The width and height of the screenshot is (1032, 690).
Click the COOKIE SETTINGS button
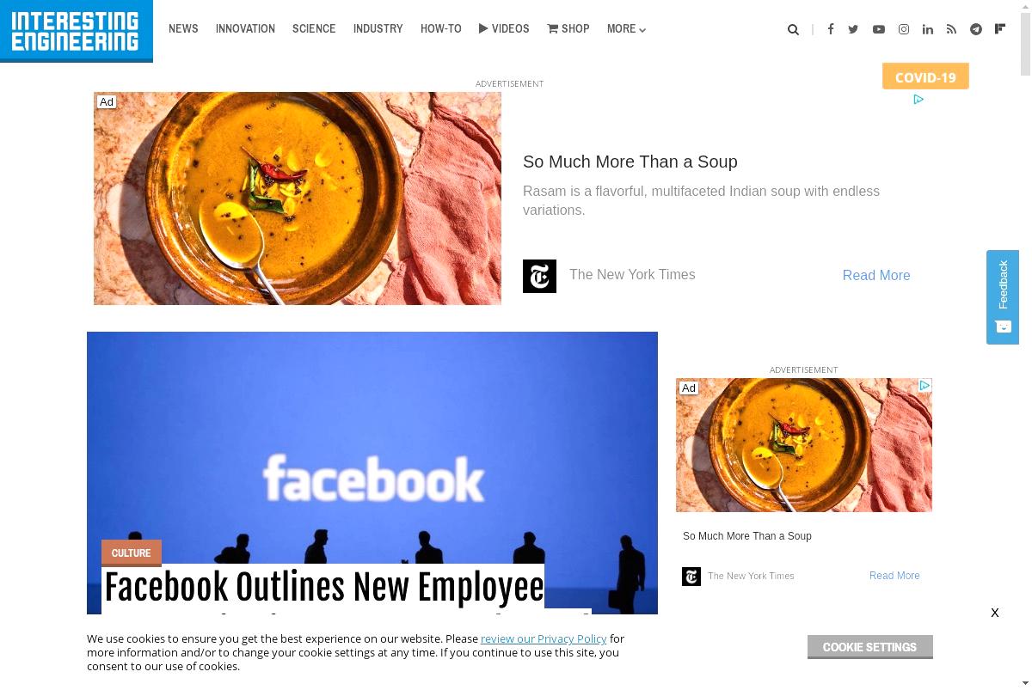tap(869, 647)
